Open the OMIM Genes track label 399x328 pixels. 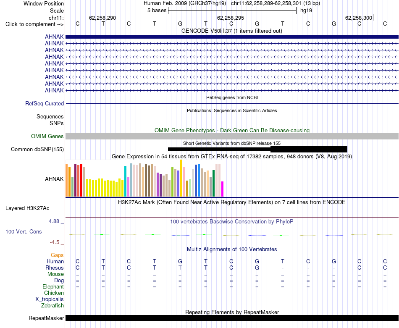pyautogui.click(x=47, y=136)
